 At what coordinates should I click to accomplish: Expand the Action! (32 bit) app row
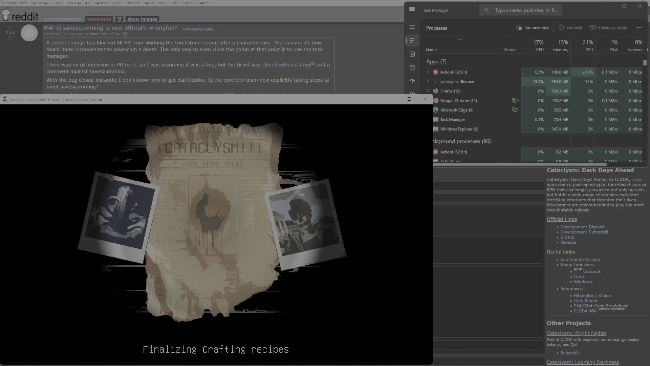428,72
